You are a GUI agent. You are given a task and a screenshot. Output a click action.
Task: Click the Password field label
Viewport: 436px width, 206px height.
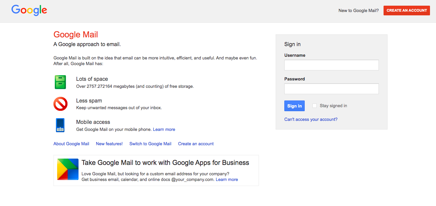294,79
